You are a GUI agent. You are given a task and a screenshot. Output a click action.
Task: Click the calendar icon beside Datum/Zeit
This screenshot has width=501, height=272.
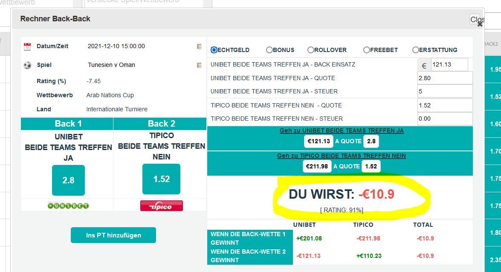(x=27, y=46)
